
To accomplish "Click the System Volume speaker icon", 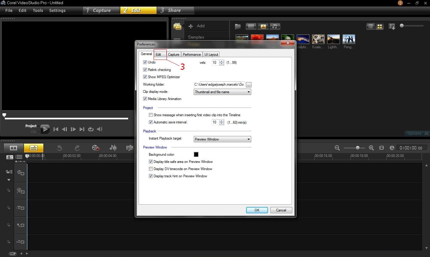I will [x=100, y=129].
